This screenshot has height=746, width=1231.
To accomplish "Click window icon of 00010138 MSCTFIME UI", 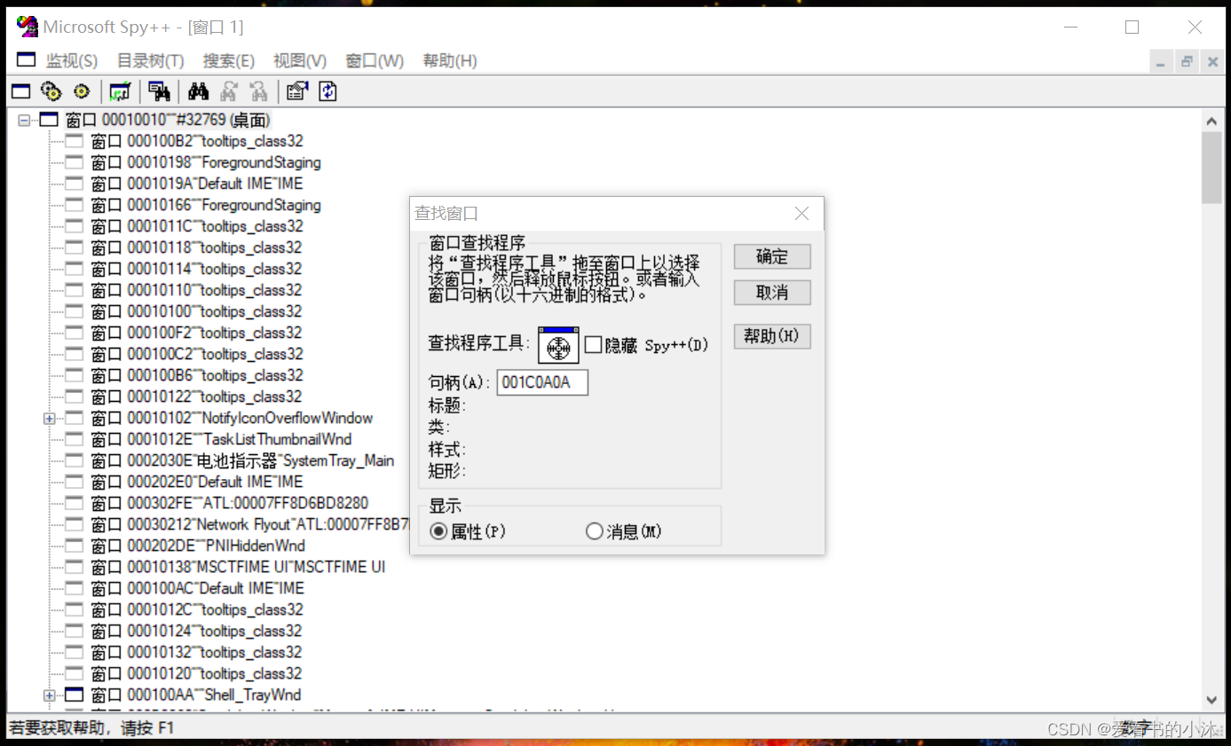I will [75, 567].
